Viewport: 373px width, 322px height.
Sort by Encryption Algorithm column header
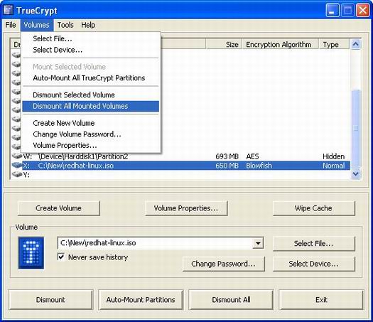(280, 45)
